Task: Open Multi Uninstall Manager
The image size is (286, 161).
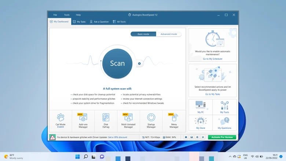Action: [128, 121]
